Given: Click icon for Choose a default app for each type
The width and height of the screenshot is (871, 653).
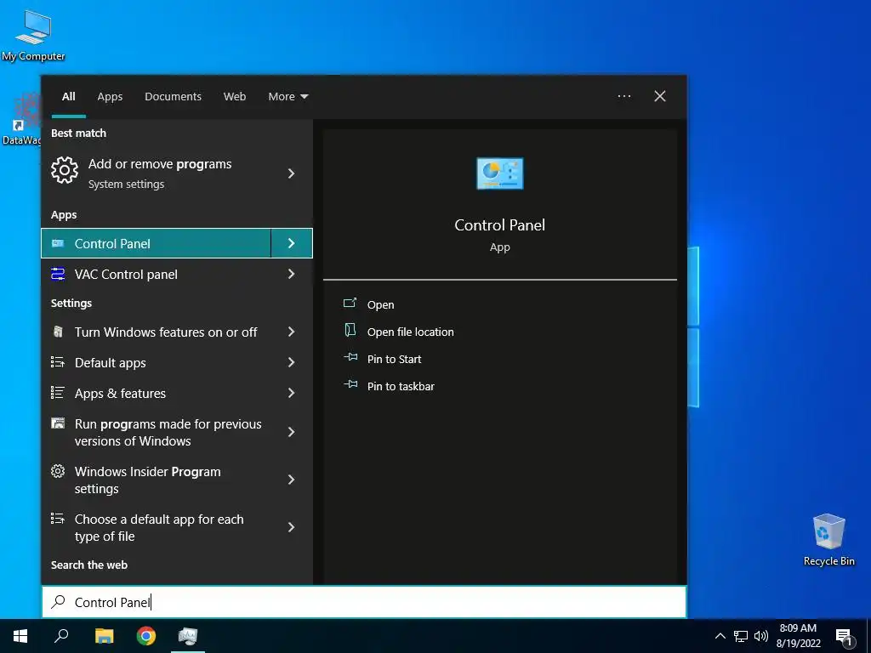Looking at the screenshot, I should point(58,519).
